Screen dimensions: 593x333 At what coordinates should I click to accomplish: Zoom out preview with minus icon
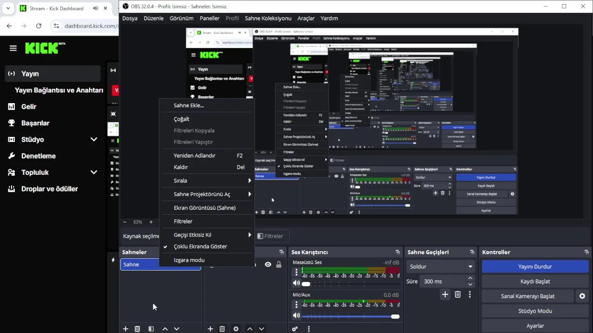(125, 222)
